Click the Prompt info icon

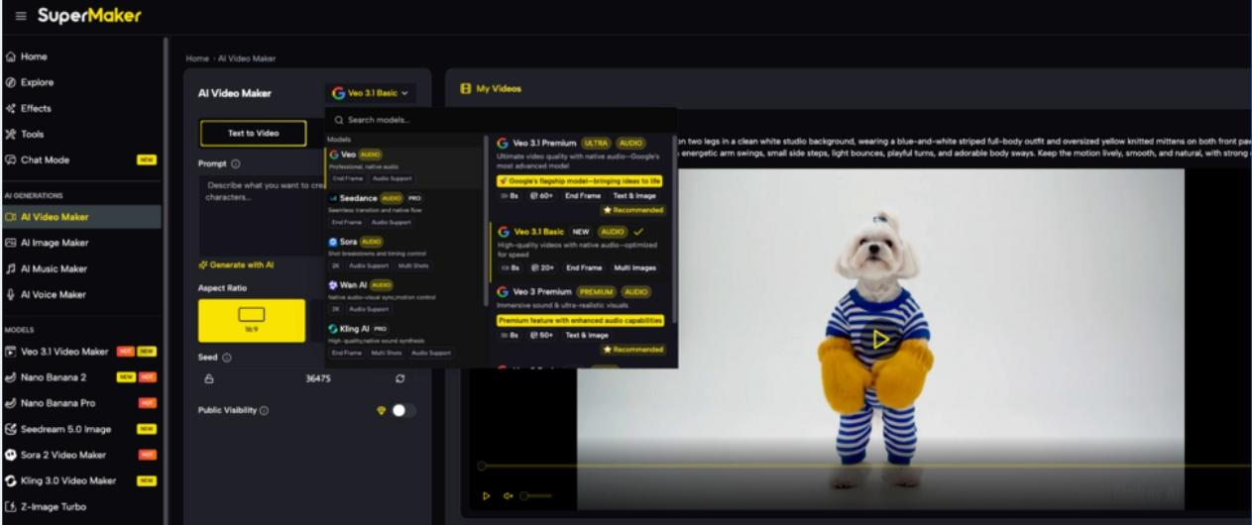pyautogui.click(x=236, y=163)
